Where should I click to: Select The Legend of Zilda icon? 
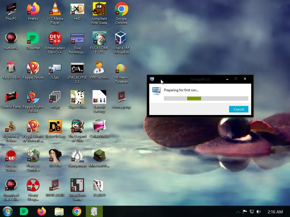point(77,131)
